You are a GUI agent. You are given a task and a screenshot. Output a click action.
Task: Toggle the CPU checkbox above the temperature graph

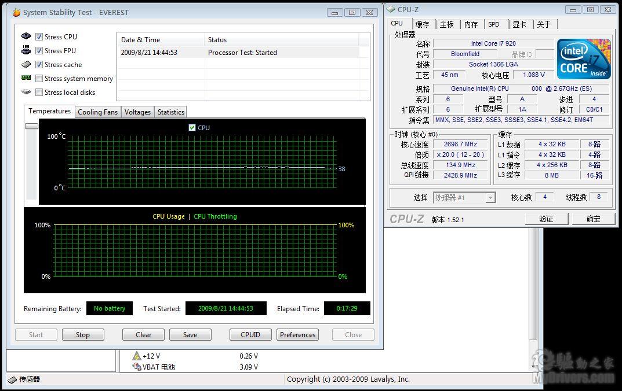[x=193, y=127]
